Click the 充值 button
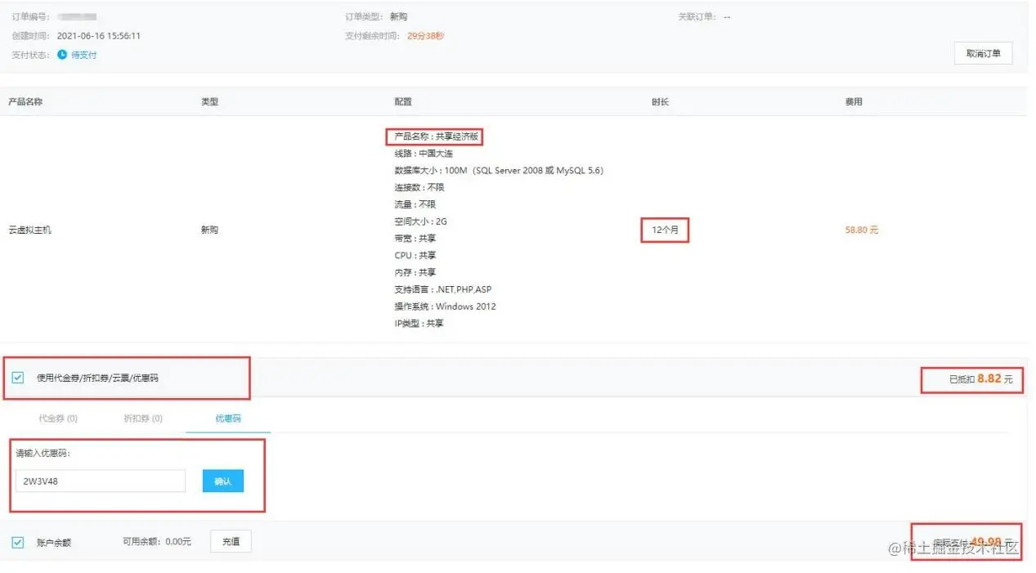This screenshot has height=573, width=1036. pos(231,541)
